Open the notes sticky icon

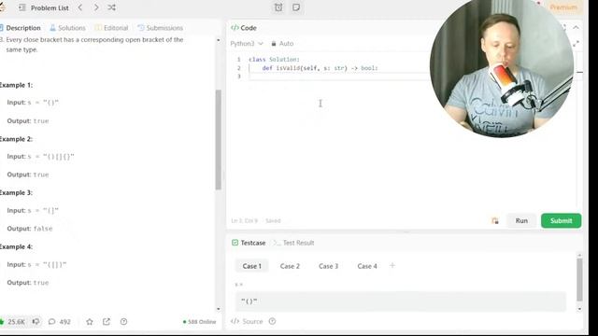[x=296, y=7]
